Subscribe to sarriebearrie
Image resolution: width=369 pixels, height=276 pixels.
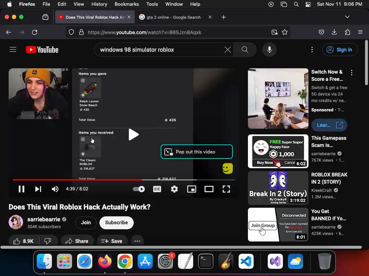116,222
